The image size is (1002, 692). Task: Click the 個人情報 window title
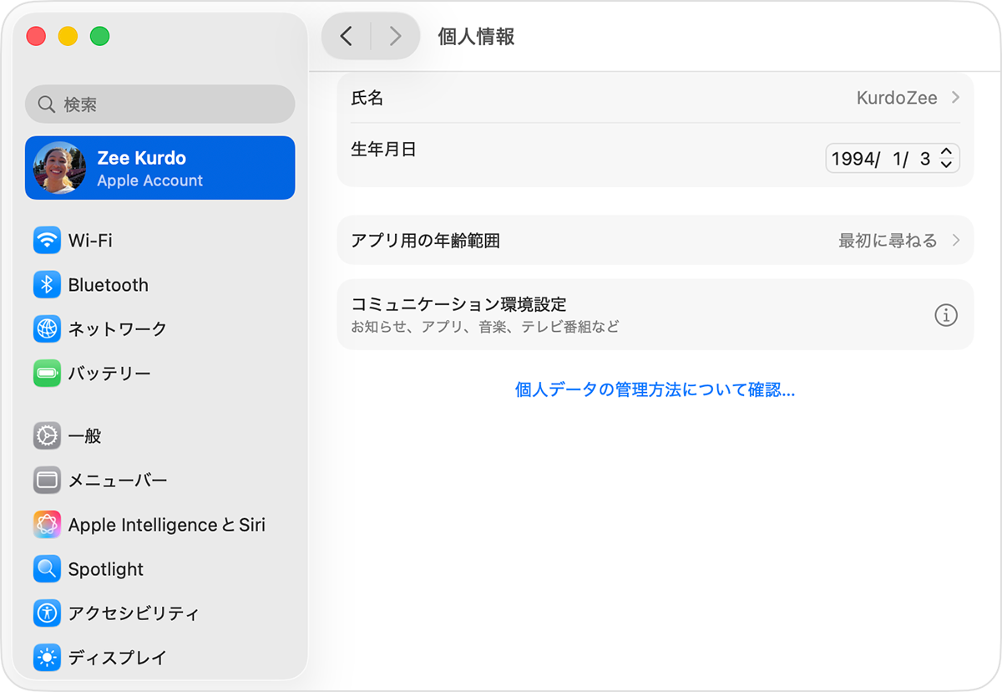[x=476, y=36]
